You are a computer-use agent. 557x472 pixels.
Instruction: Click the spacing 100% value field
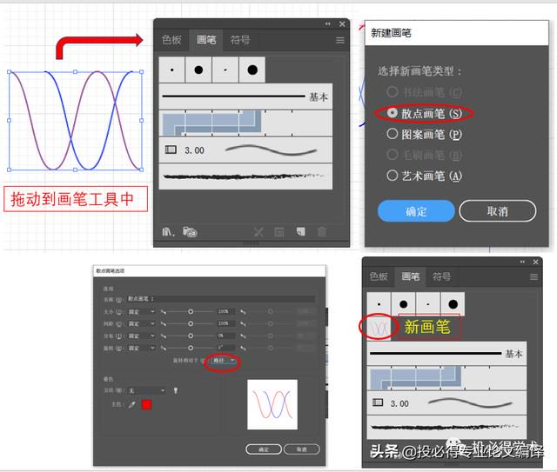(226, 323)
